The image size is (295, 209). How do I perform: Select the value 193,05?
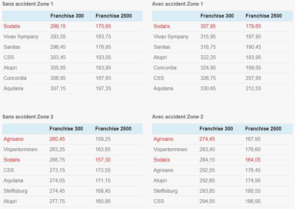103,57
